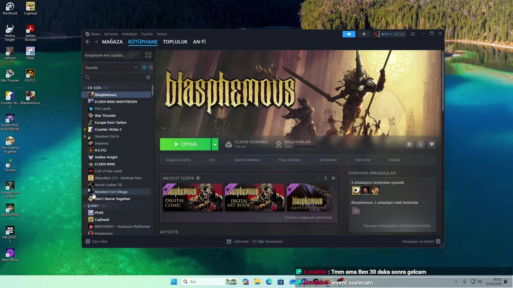Open Arkadaşlar ve Sohbet friends icon
The image size is (513, 288).
pos(438,242)
